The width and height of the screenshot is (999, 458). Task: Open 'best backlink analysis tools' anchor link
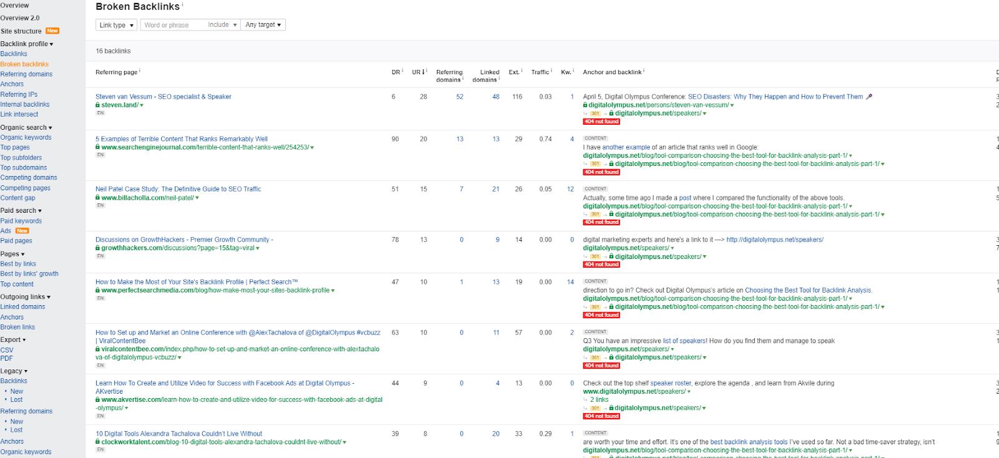749,442
